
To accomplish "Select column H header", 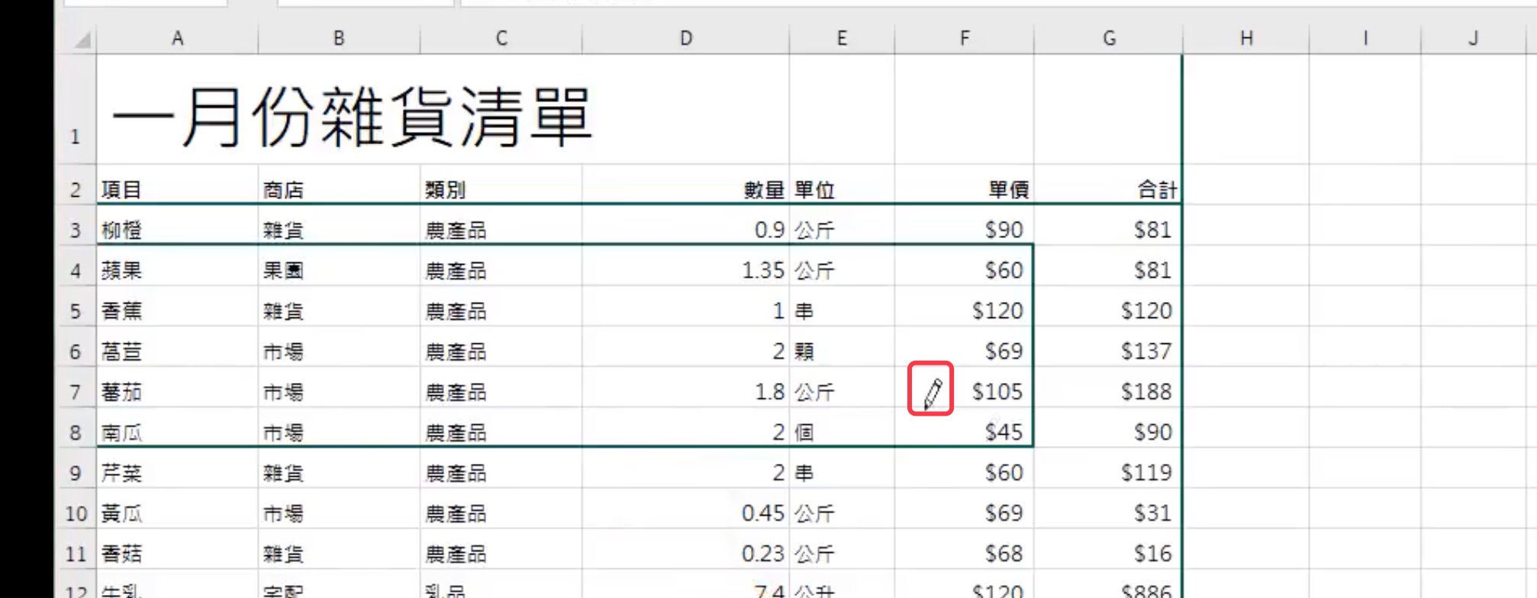I will point(1246,38).
